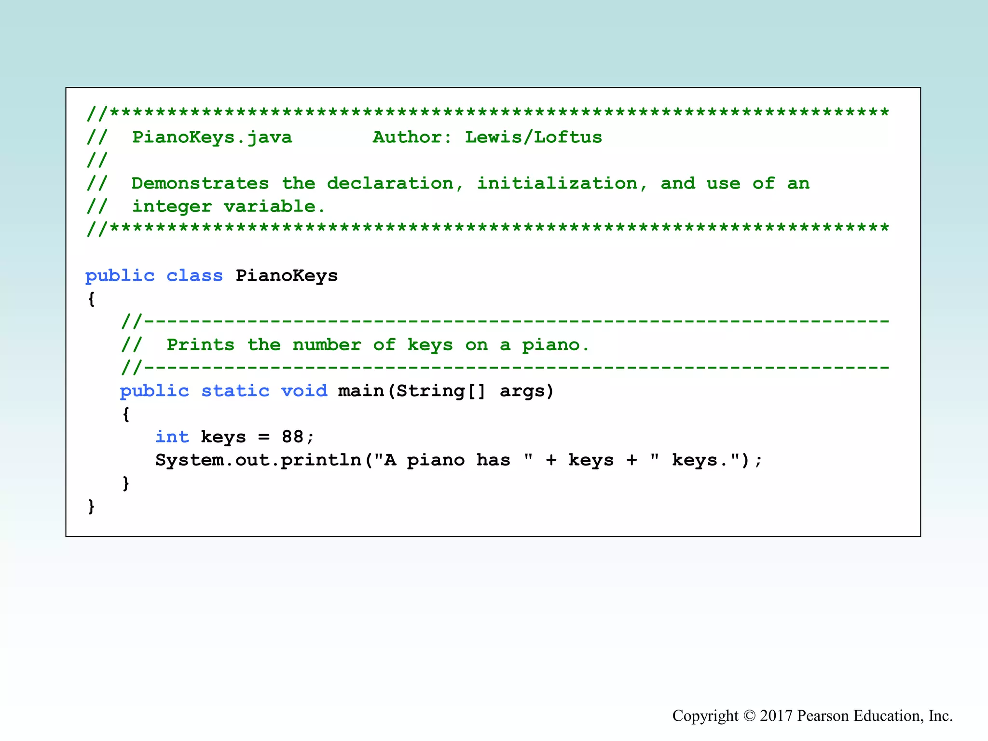Click the 'void' keyword
Viewport: 988px width, 741px height.
304,391
